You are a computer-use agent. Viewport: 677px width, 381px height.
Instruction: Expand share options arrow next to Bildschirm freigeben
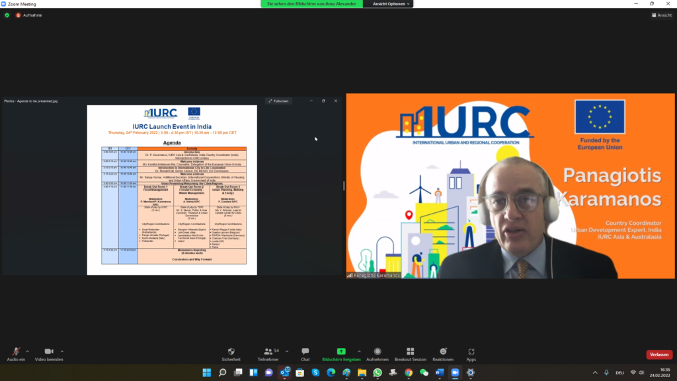point(359,351)
